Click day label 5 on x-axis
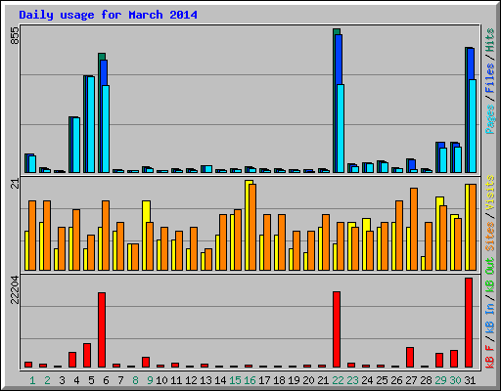 (x=91, y=380)
